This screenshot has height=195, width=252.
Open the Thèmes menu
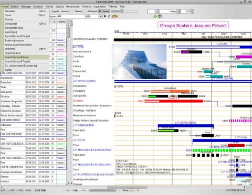click(x=112, y=6)
